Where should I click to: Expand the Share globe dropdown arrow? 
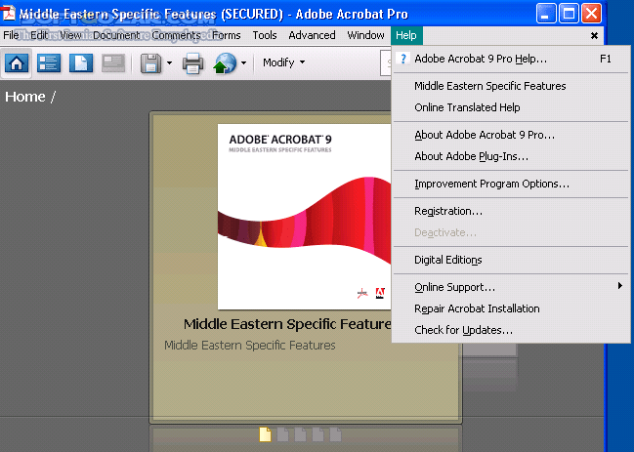(243, 63)
